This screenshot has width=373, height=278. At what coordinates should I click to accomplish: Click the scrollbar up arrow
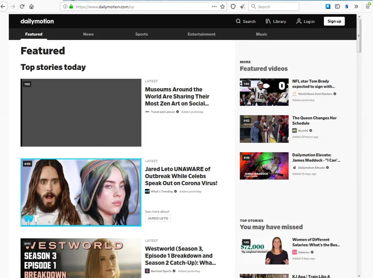(359, 17)
